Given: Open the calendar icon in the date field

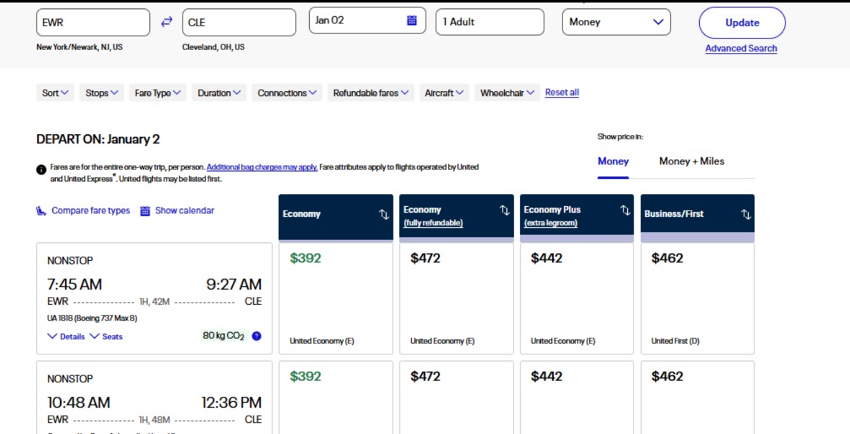Looking at the screenshot, I should [x=412, y=20].
